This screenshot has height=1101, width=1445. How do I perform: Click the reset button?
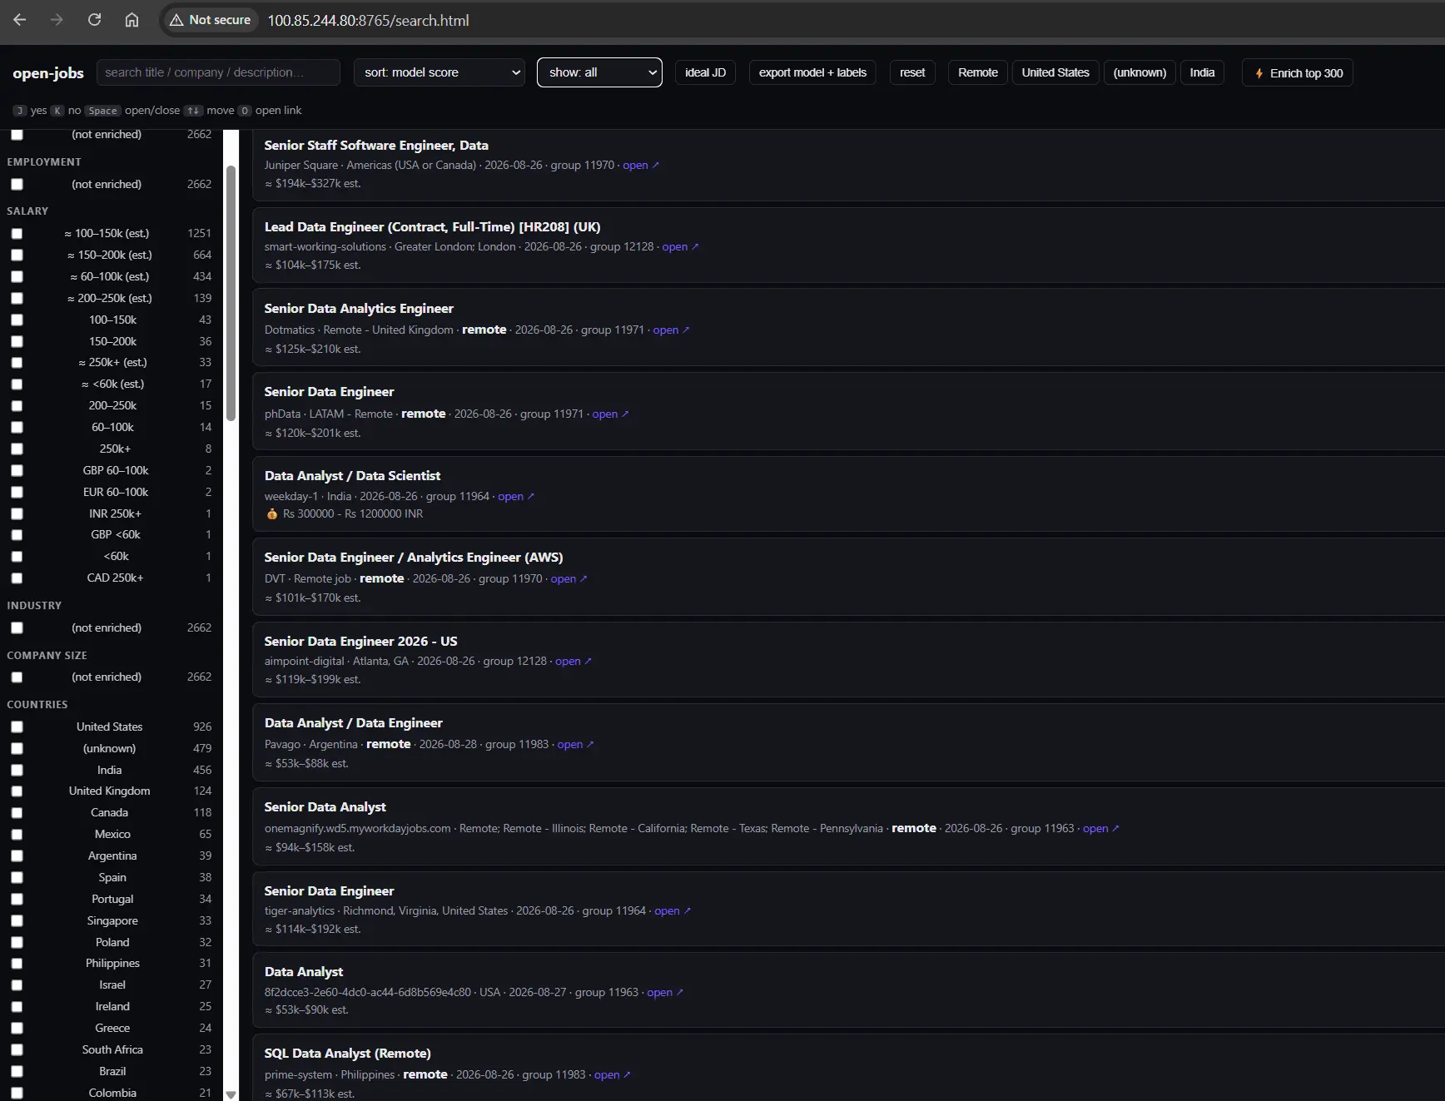pyautogui.click(x=912, y=72)
